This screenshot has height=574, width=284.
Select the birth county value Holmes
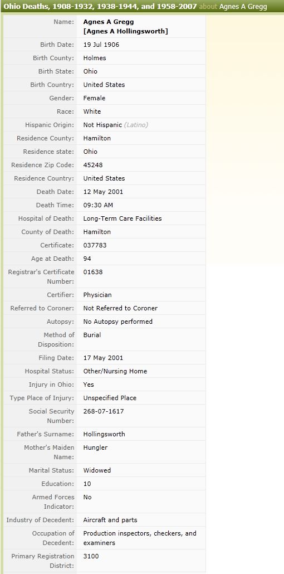tap(95, 58)
